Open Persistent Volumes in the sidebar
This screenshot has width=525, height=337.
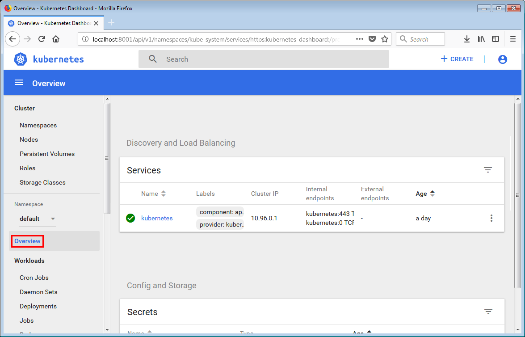tap(47, 154)
